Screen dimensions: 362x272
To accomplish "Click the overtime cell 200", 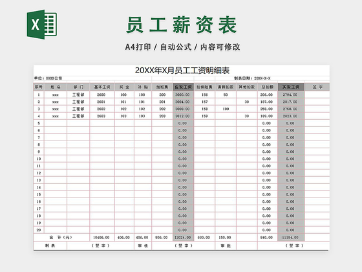I will click(x=162, y=95).
